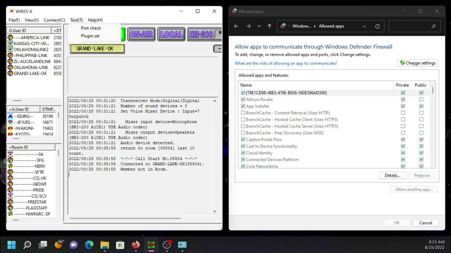Select PHILIPPINE-LINK node icon

point(10,56)
